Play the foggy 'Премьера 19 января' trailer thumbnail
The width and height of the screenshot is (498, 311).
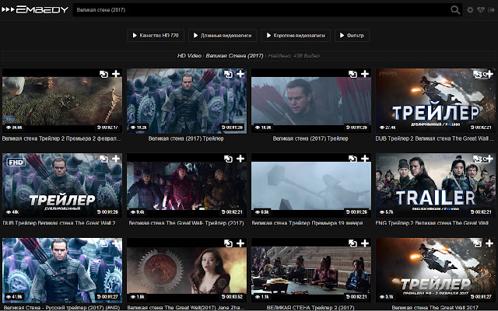(x=311, y=184)
